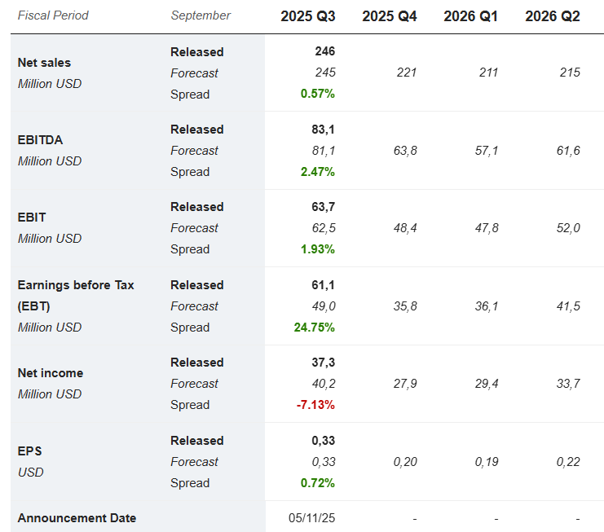Click the September header label
The width and height of the screenshot is (604, 532).
tap(201, 15)
